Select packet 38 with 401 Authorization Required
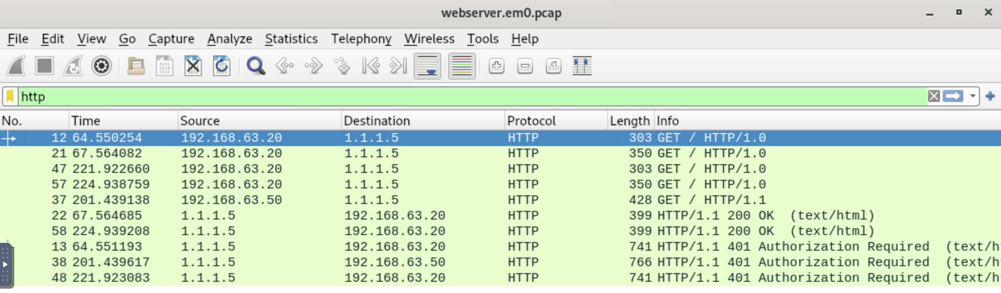This screenshot has width=1001, height=293. point(500,262)
